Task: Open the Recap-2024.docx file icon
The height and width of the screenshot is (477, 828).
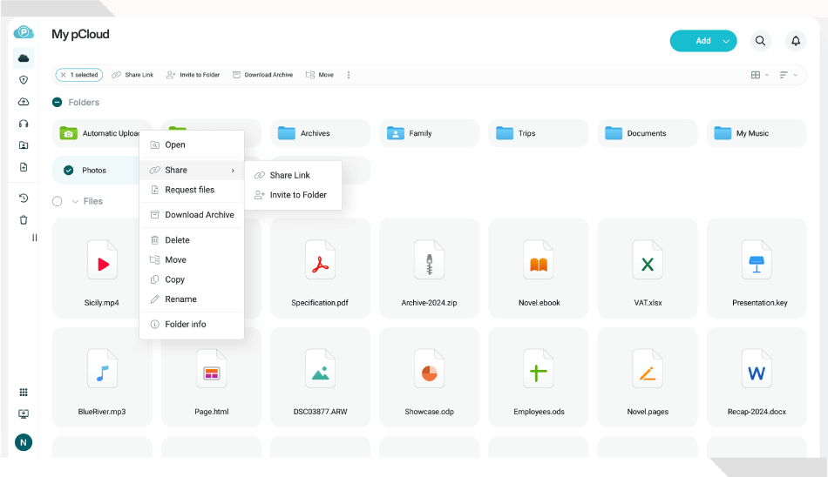Action: click(757, 369)
